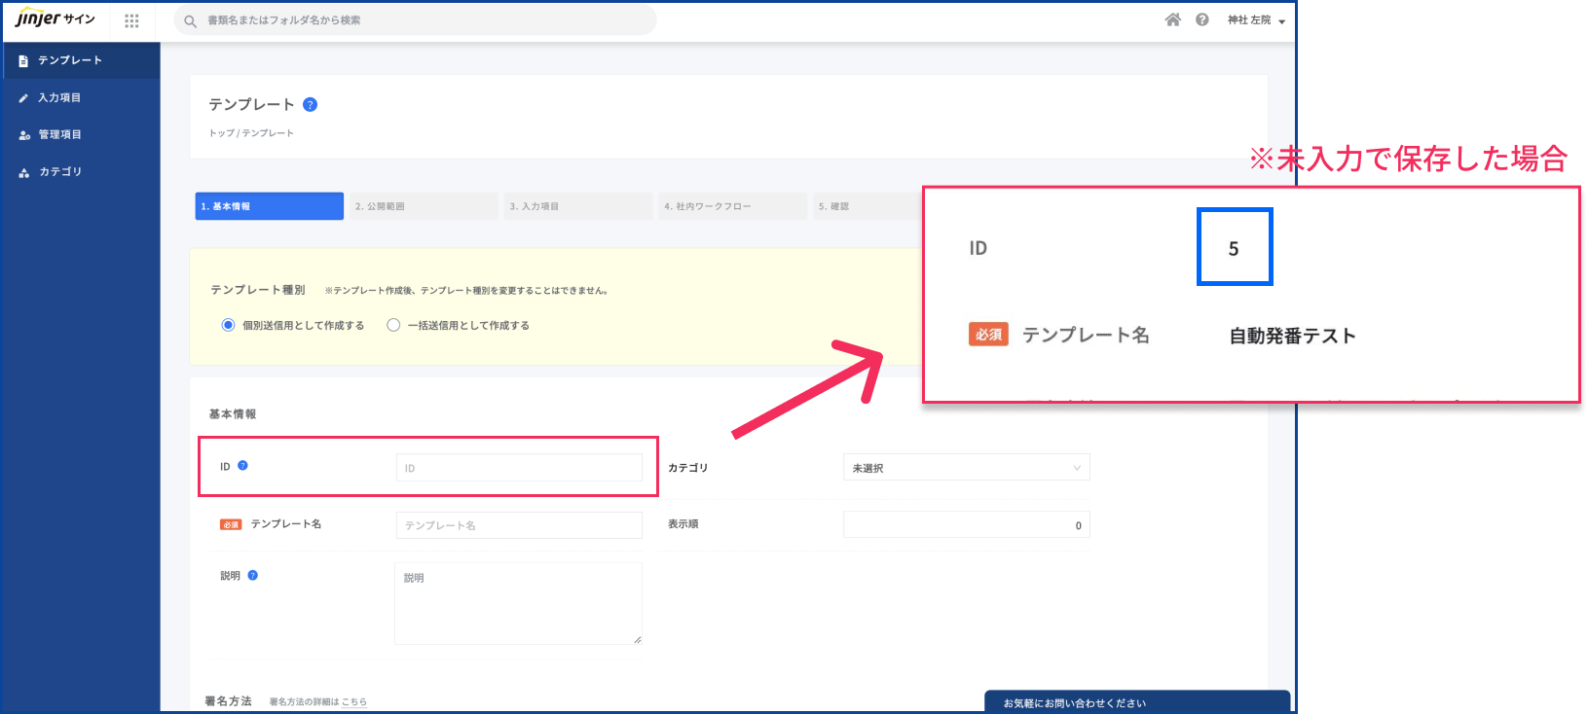This screenshot has height=714, width=1588.
Task: Expand the カテゴリ dropdown showing 未選択
Action: point(966,468)
